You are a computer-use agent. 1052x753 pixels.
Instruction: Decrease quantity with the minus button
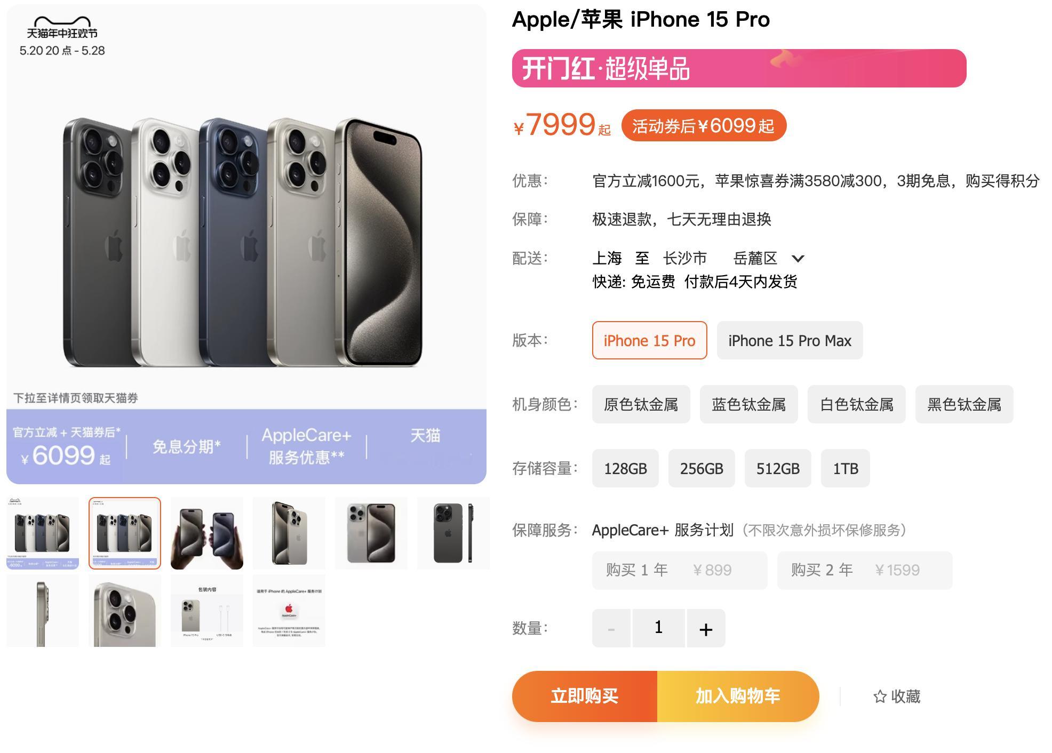pyautogui.click(x=611, y=628)
